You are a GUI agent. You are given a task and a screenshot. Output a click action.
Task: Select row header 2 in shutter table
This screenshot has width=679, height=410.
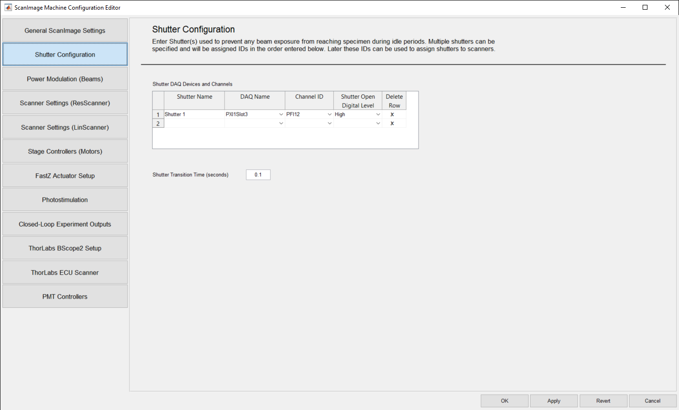click(x=158, y=123)
